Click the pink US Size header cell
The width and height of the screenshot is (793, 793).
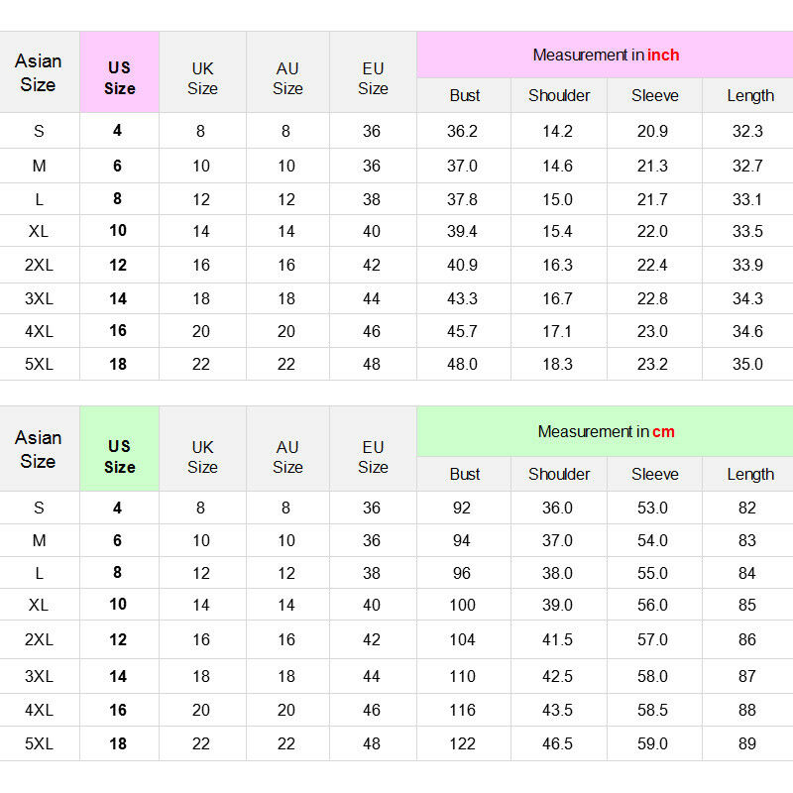click(119, 72)
